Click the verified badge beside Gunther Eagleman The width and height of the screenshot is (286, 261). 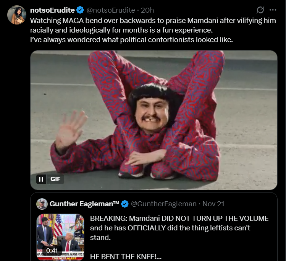coord(125,204)
